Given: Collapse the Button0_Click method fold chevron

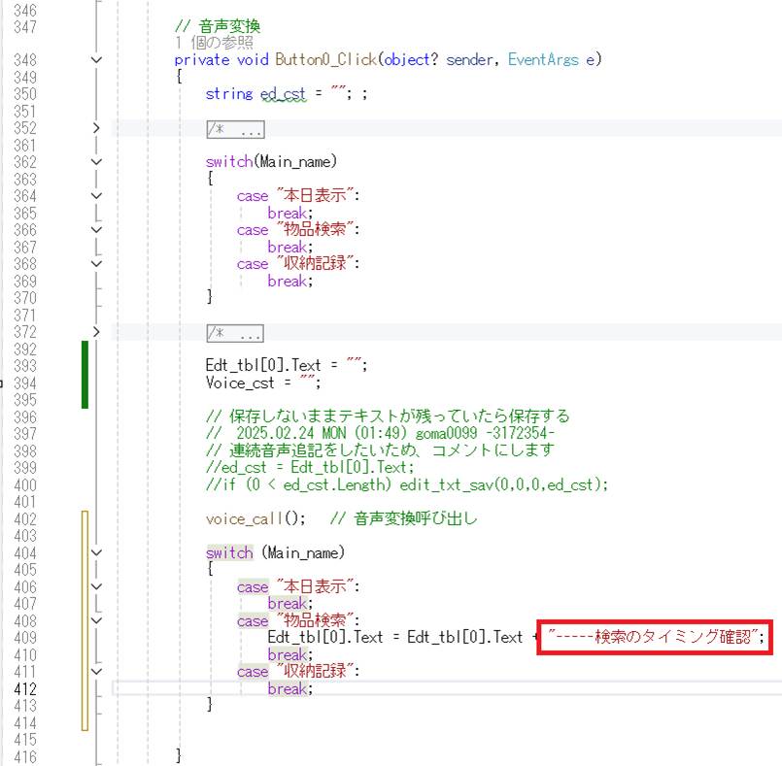Looking at the screenshot, I should tap(96, 60).
